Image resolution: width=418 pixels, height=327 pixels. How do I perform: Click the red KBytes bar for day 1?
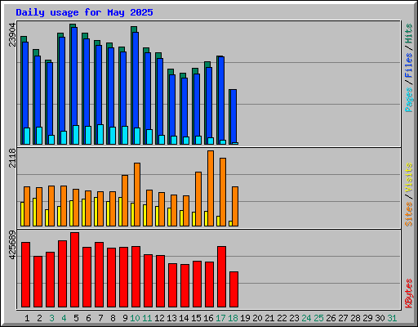[x=25, y=275]
